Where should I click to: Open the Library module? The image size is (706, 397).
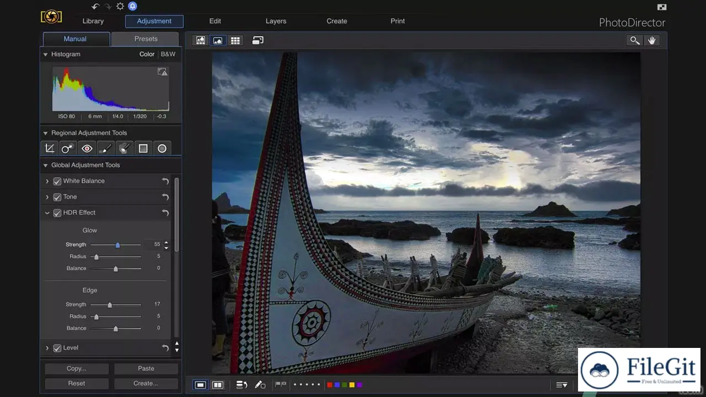click(93, 21)
